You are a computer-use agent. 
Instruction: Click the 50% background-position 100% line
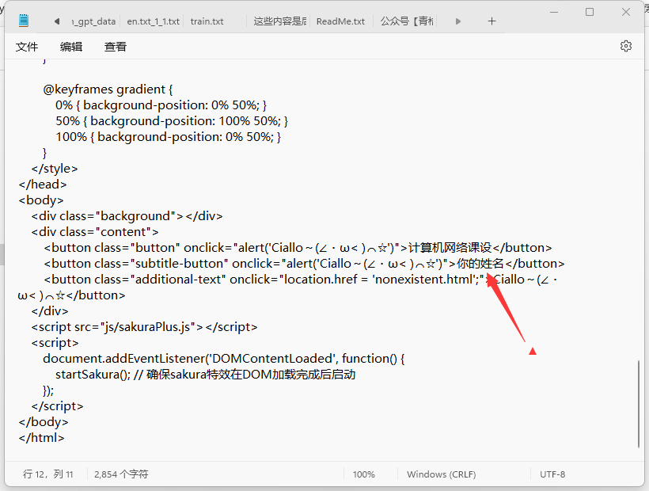point(172,121)
